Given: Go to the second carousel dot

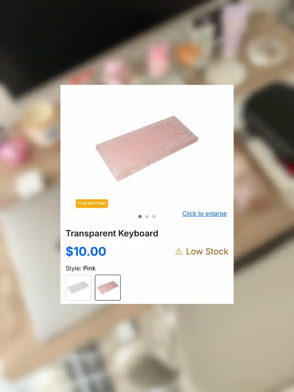Looking at the screenshot, I should [x=147, y=216].
